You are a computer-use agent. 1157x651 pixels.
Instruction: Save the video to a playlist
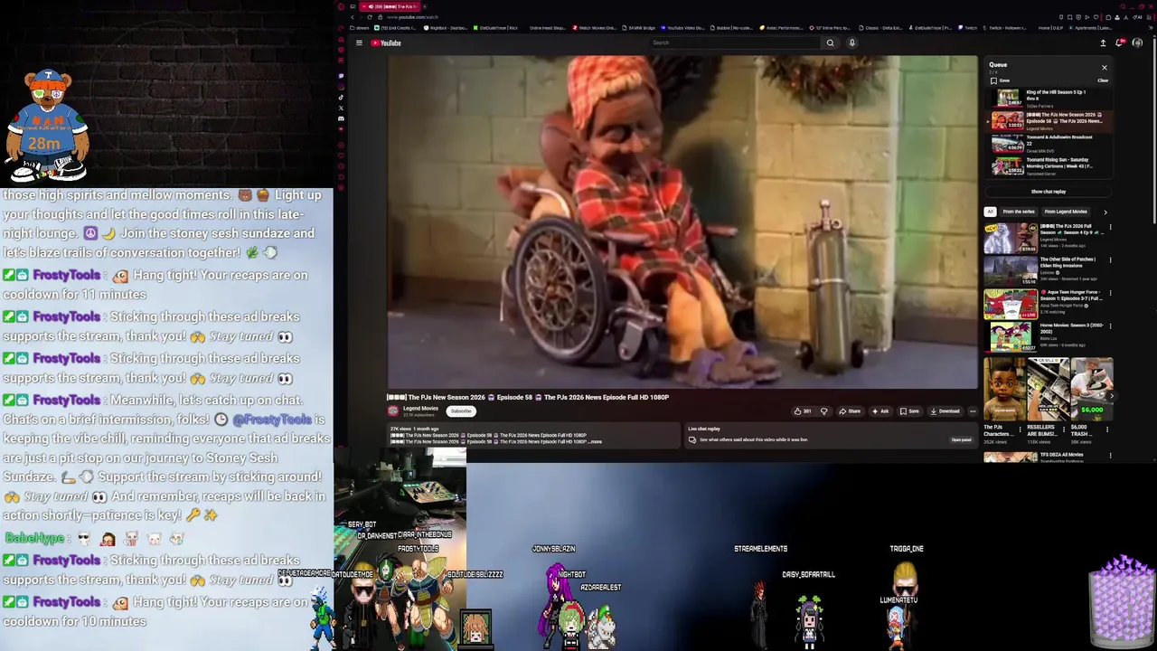click(x=909, y=411)
